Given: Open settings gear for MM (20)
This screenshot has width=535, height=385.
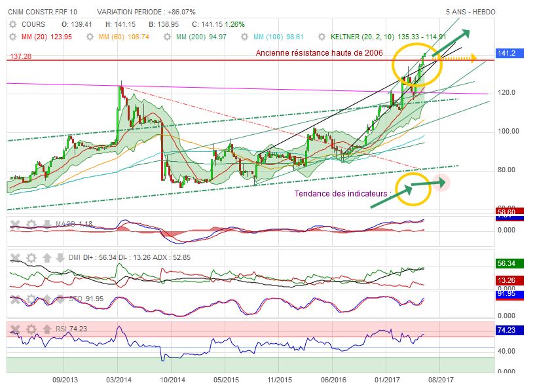Looking at the screenshot, I should tap(12, 37).
